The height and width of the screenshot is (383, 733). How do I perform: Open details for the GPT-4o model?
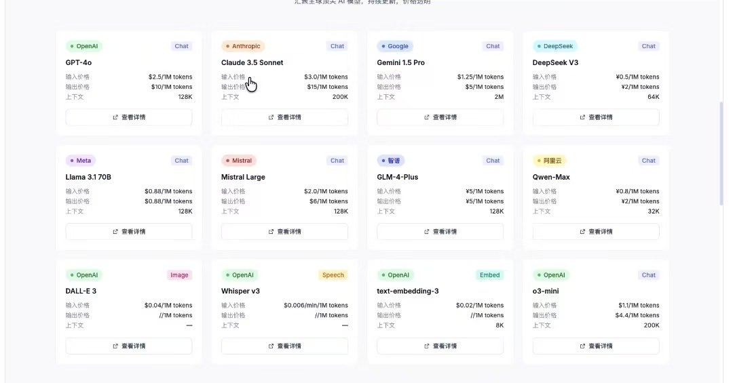pos(128,117)
